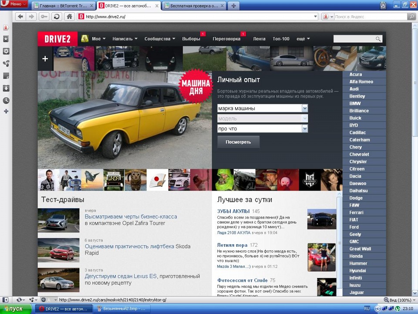Add a panel with sidebar plus icon
The height and width of the screenshot is (314, 418).
click(6, 111)
